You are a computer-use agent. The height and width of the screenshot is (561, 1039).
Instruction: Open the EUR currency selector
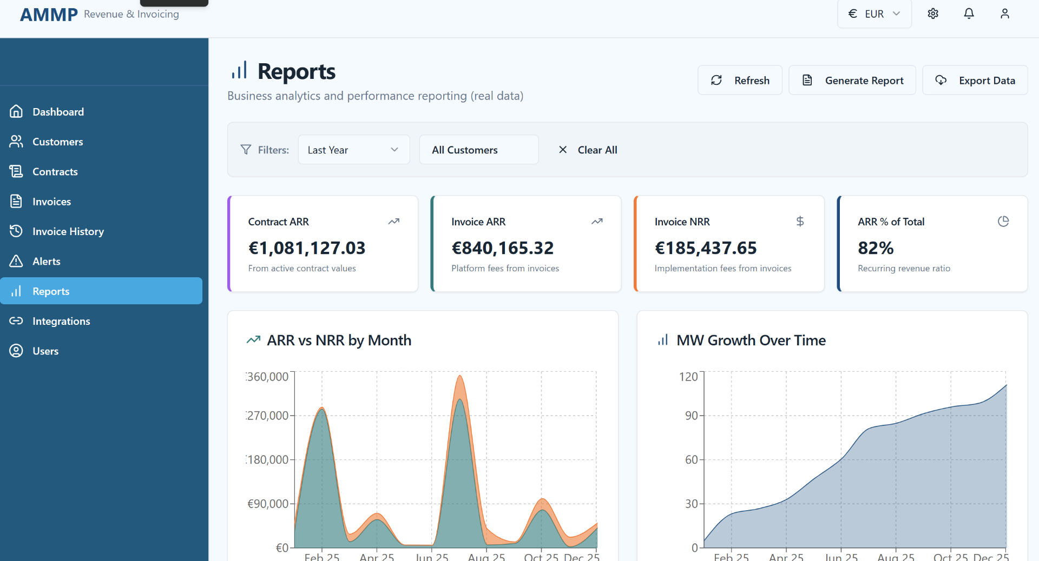click(873, 14)
